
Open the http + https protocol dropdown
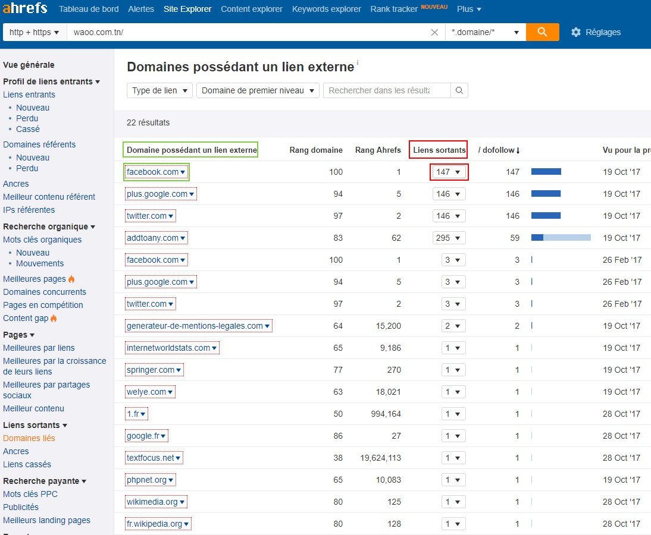pos(35,32)
